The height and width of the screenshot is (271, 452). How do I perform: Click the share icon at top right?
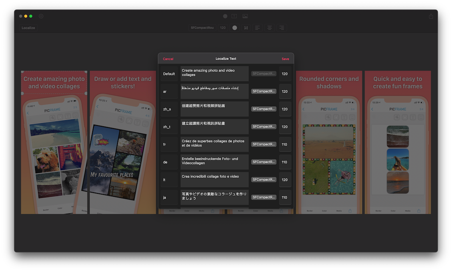click(431, 16)
